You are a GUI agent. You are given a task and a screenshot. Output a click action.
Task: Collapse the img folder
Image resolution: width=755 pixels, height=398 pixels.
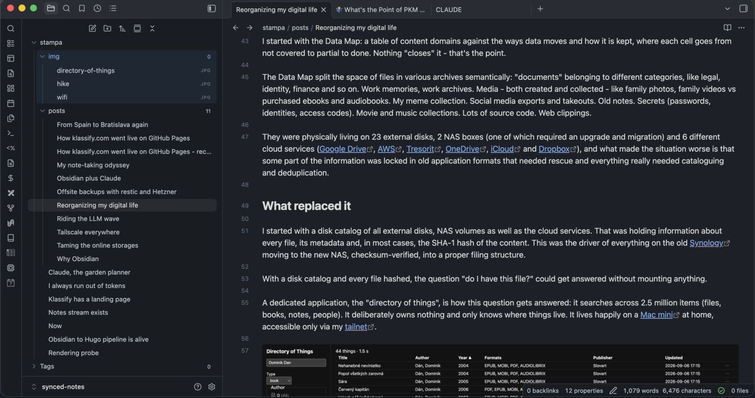[43, 57]
